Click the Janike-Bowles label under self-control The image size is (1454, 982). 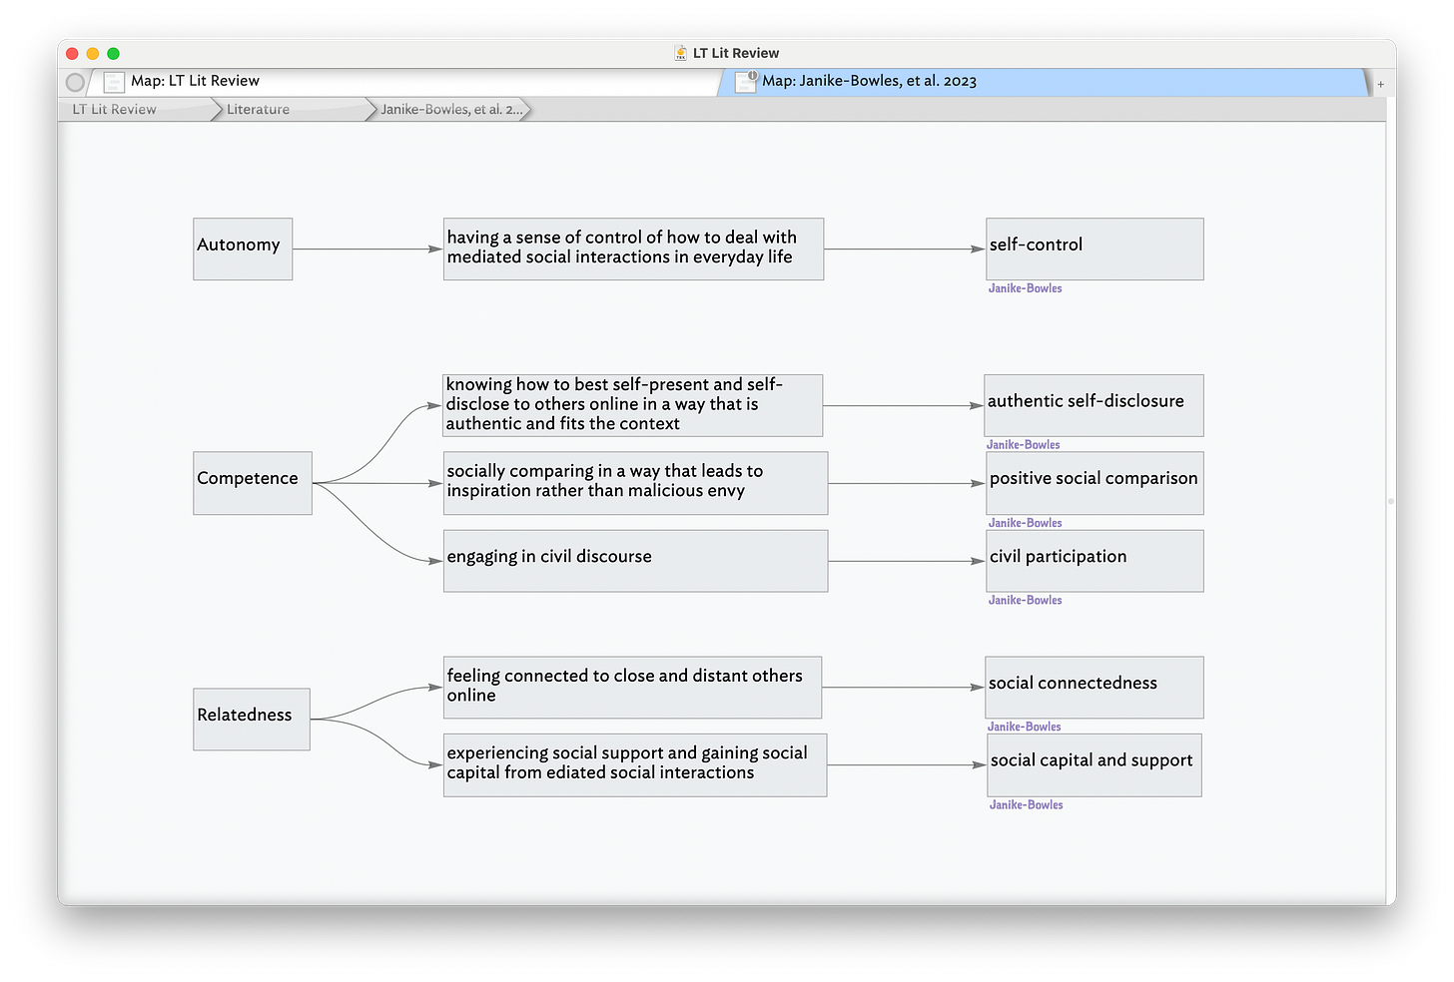[1025, 288]
